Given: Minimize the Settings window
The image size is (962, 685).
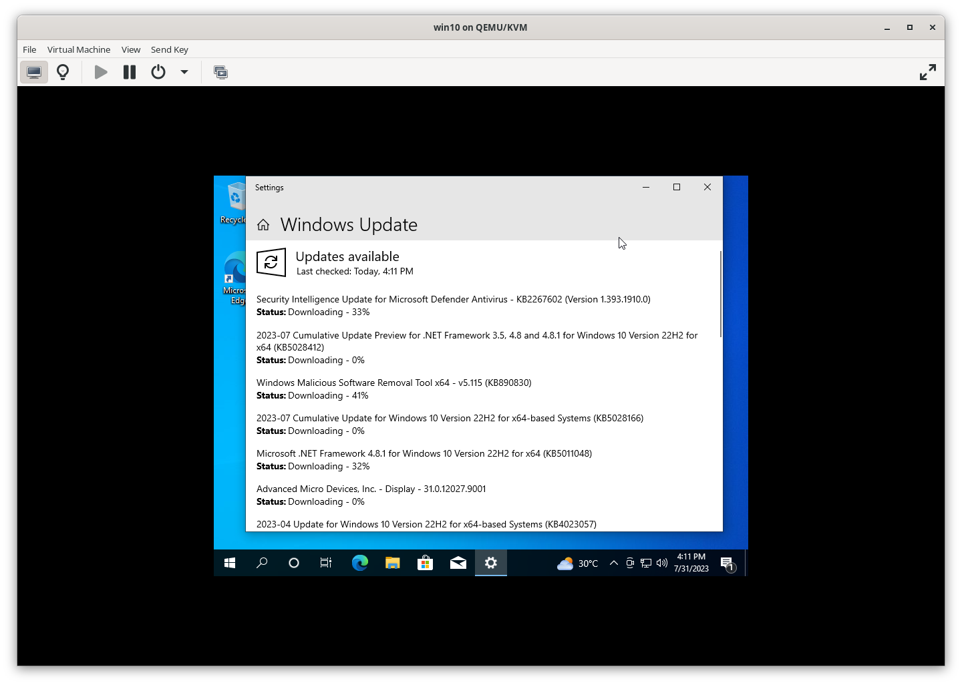Looking at the screenshot, I should 646,188.
